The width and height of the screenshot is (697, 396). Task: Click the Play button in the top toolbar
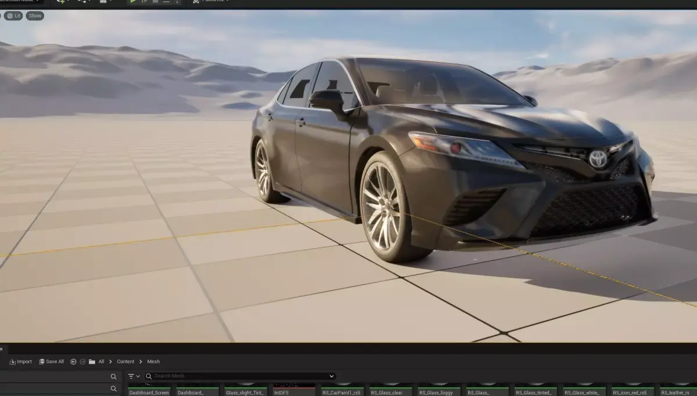133,2
